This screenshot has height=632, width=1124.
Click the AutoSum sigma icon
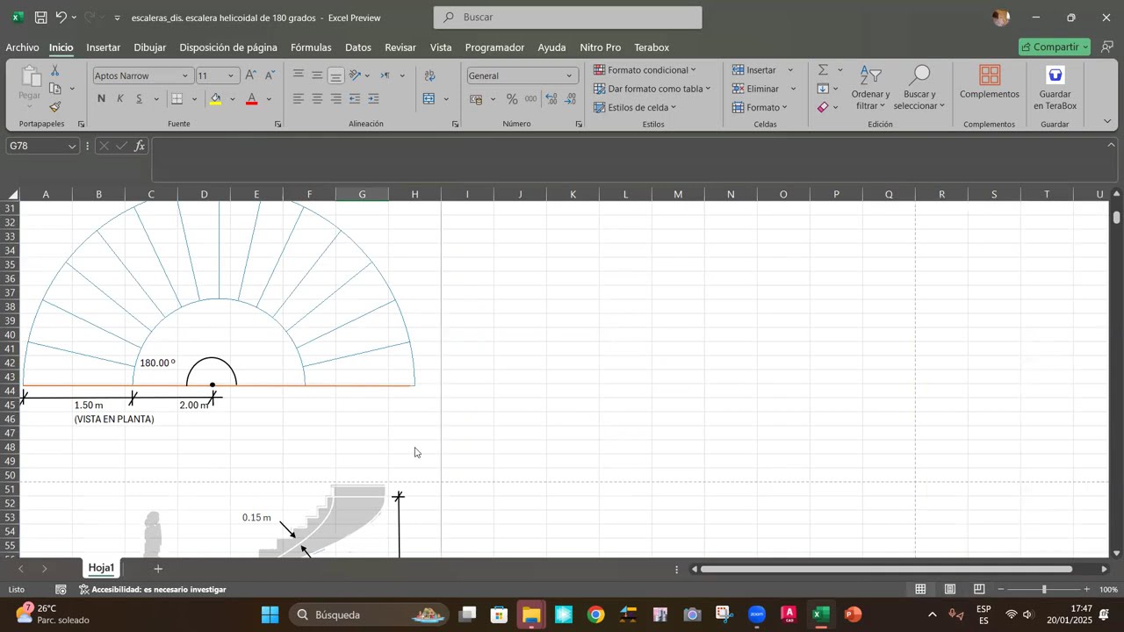click(823, 70)
